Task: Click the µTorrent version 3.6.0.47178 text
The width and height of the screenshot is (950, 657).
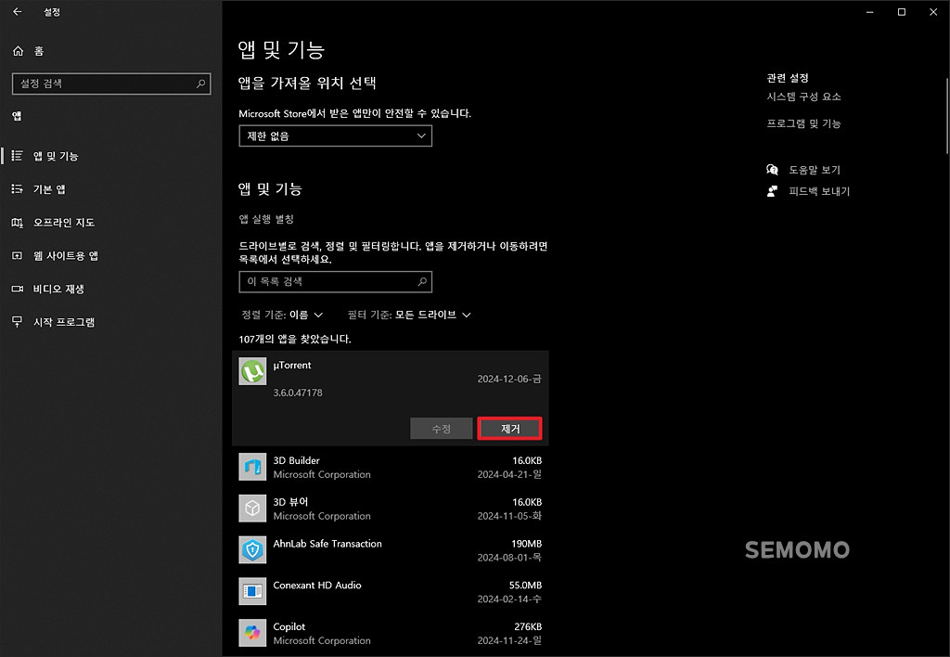Action: pos(298,393)
